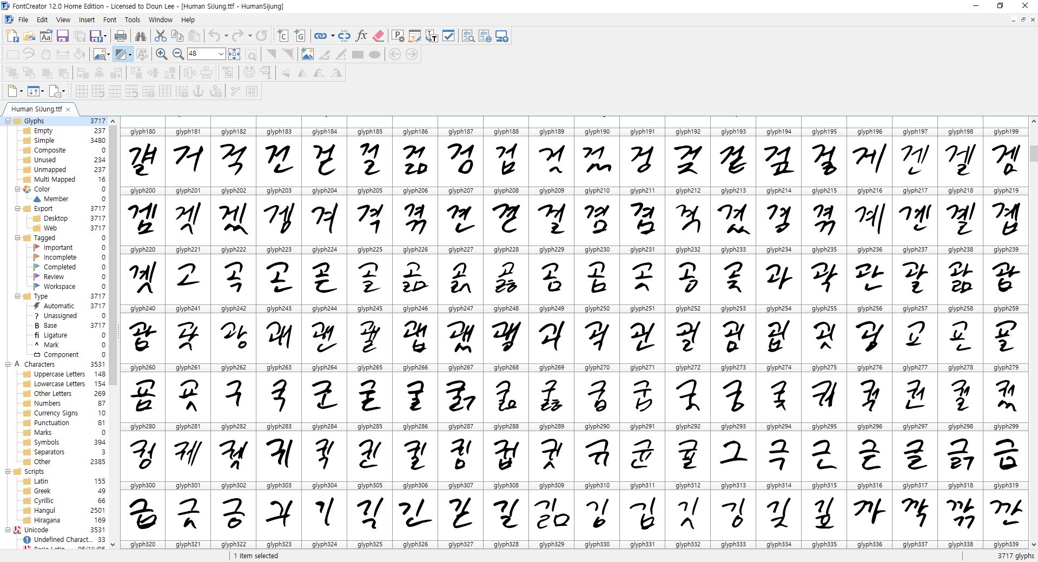Screen dimensions: 1038x562
Task: Toggle the highlighted diagonal fill mode button
Action: [x=121, y=54]
